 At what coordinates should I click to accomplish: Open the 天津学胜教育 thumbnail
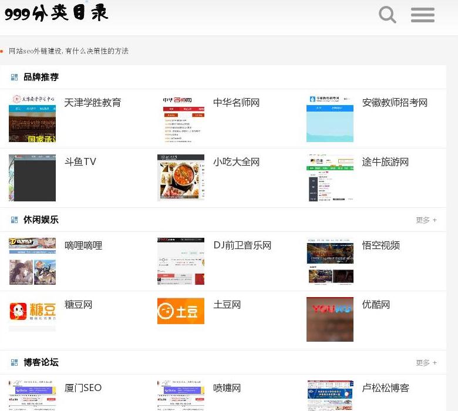pos(32,118)
